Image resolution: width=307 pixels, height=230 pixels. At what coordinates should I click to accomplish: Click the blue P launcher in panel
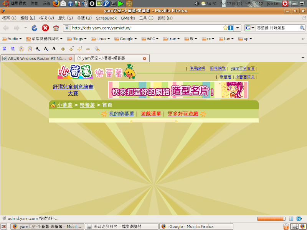coord(106,3)
